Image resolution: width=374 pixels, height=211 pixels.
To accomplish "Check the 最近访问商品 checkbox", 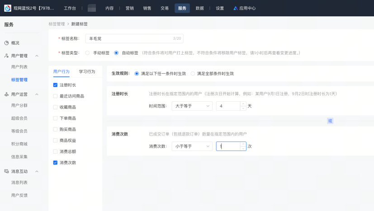I will [x=55, y=96].
